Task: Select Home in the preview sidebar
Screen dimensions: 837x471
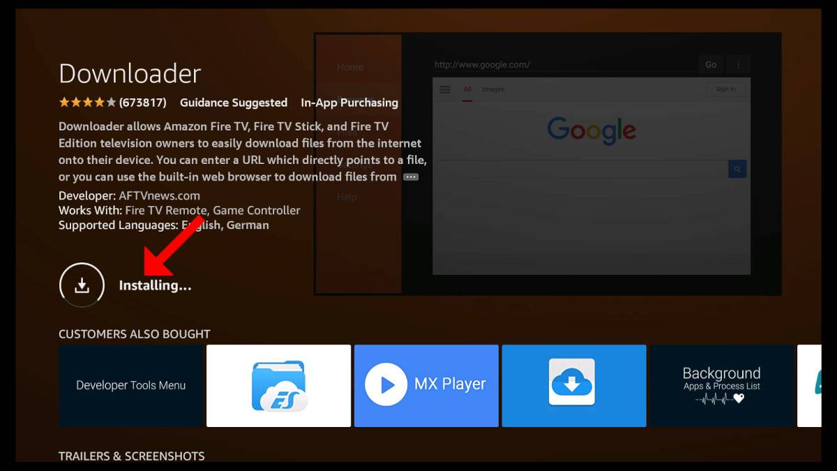Action: pyautogui.click(x=350, y=67)
